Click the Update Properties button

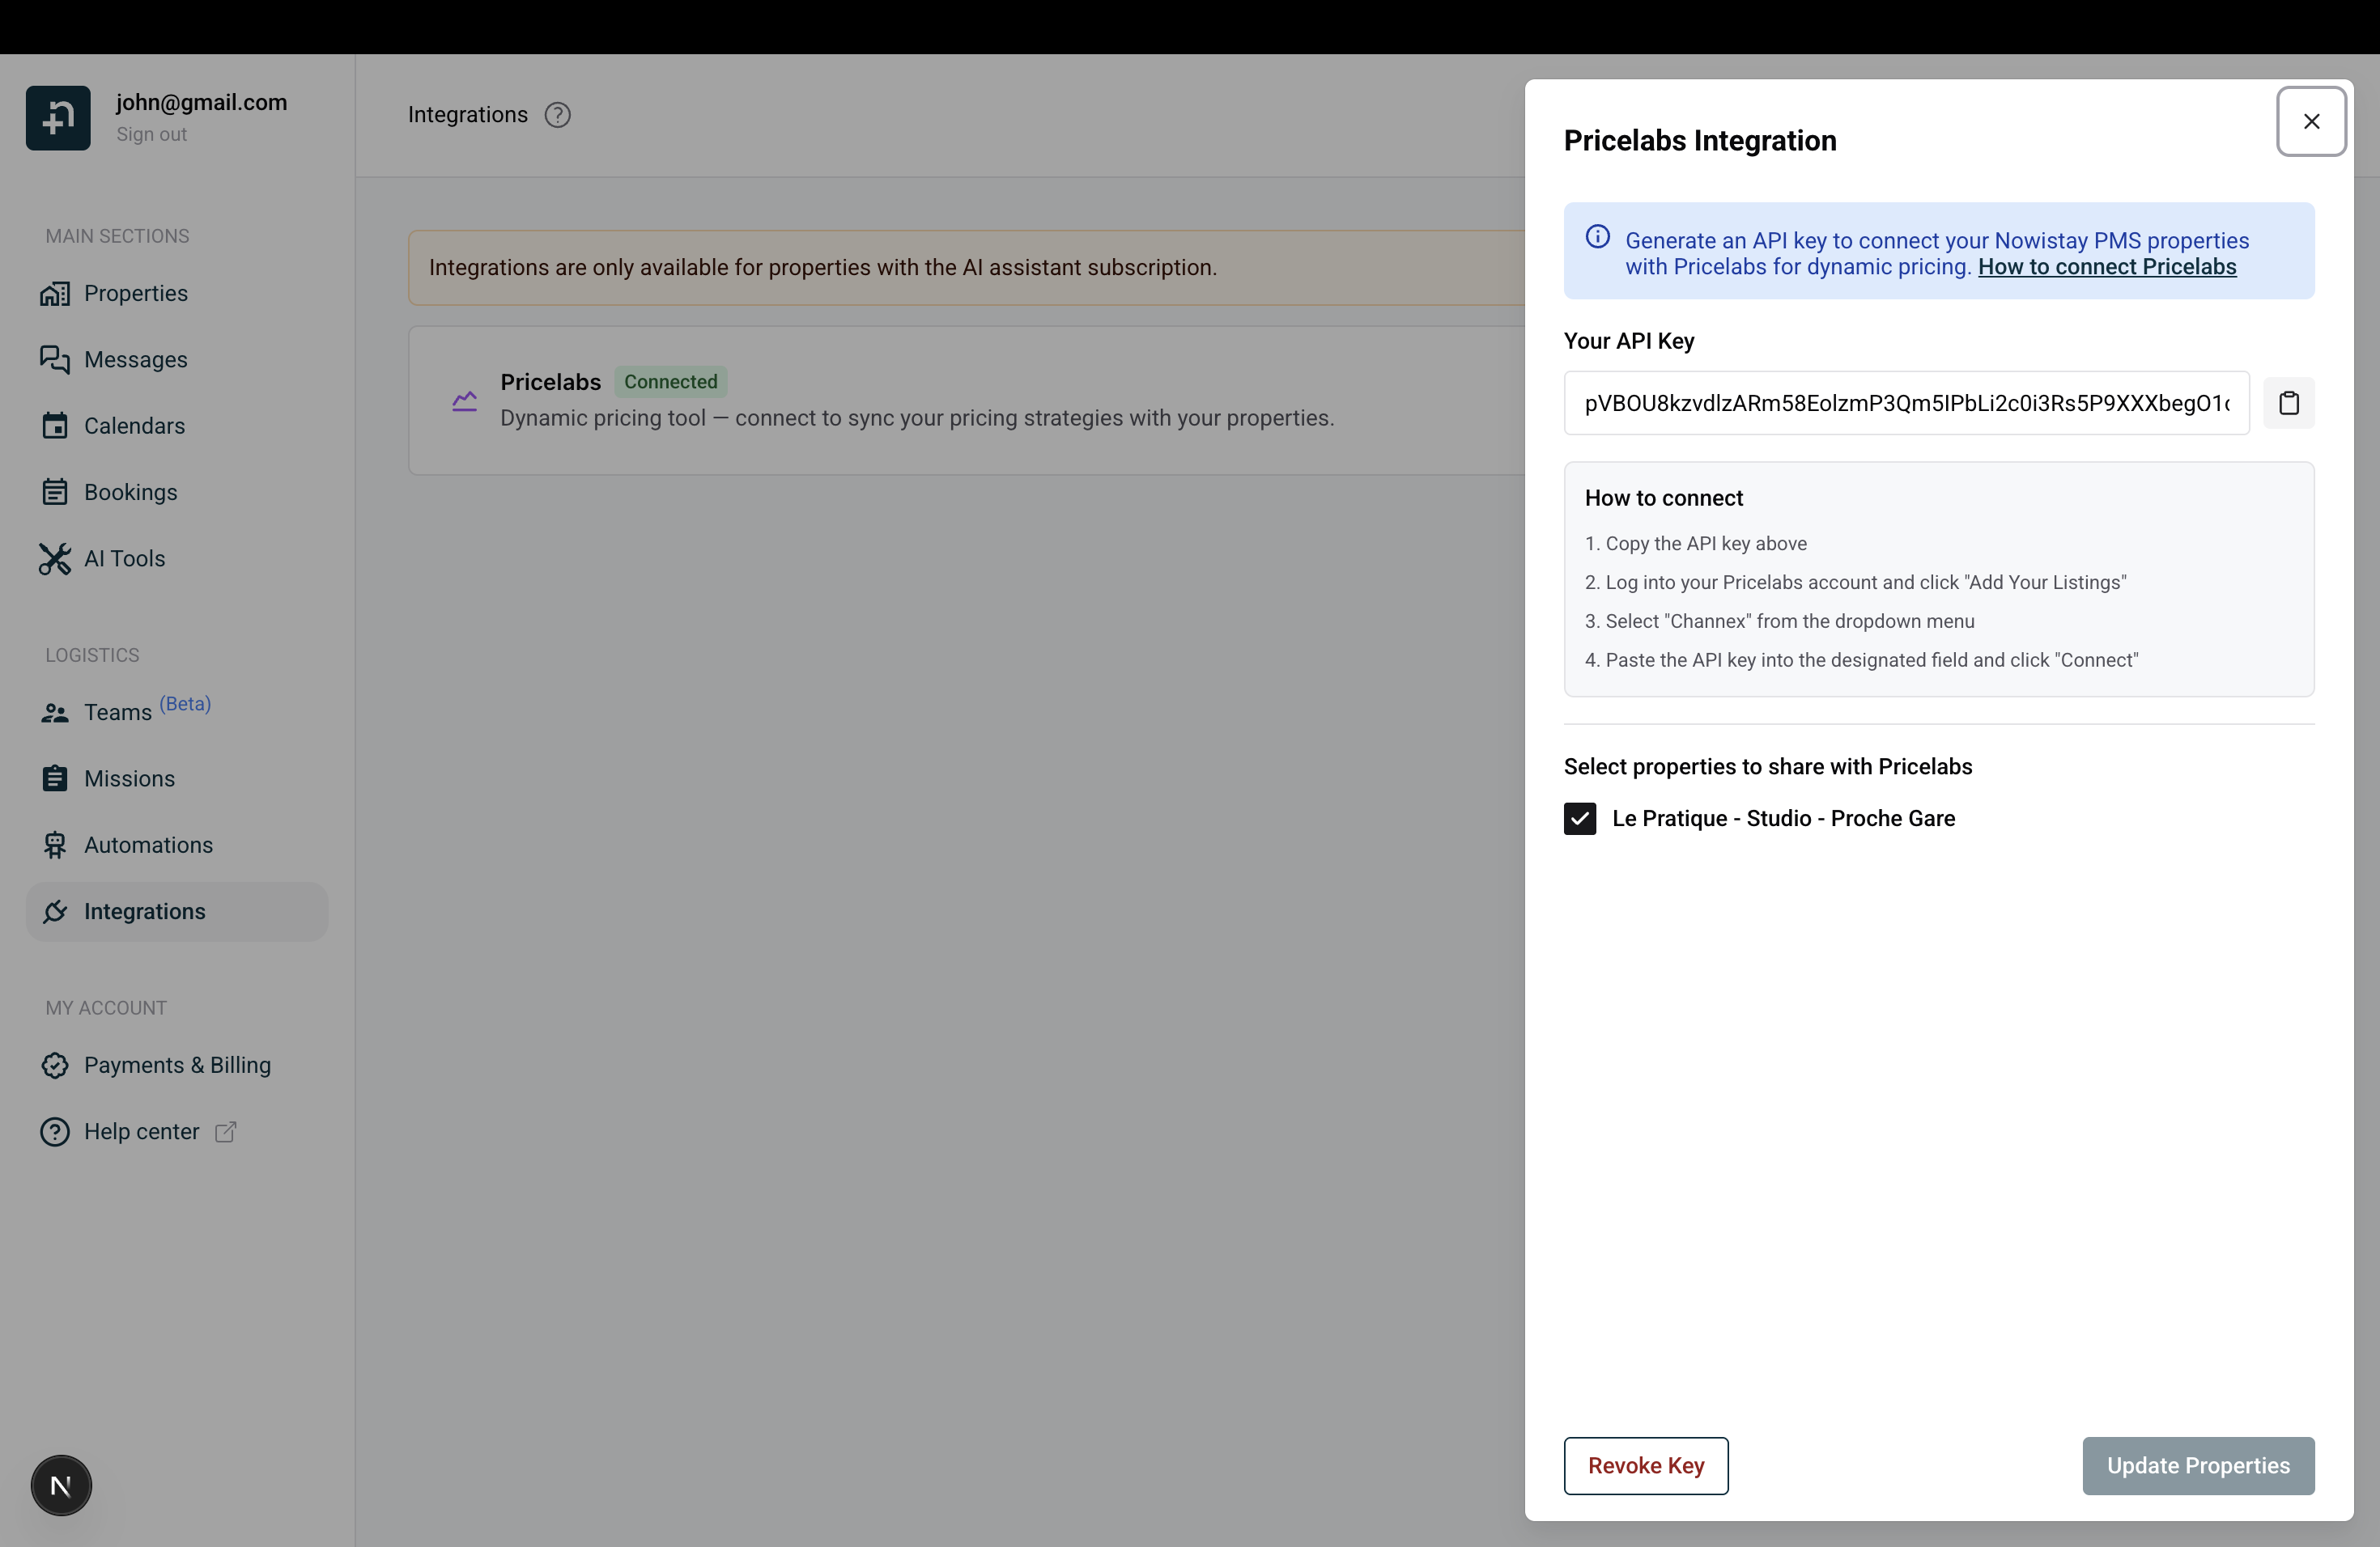(x=2198, y=1466)
